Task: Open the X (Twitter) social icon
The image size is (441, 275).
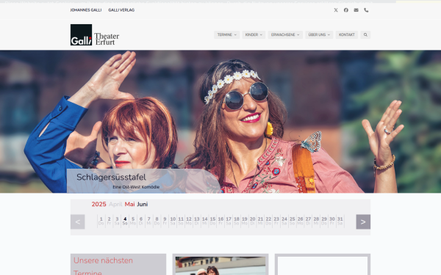Action: (x=336, y=10)
